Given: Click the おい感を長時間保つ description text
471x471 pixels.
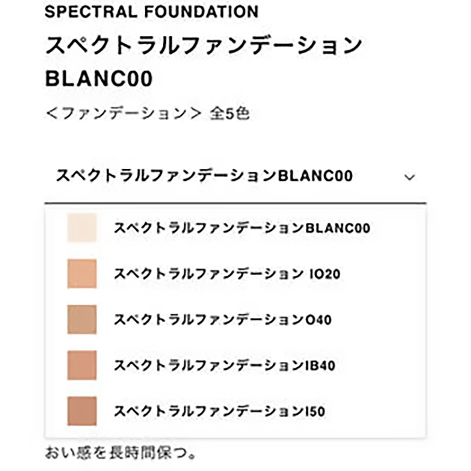Looking at the screenshot, I should pyautogui.click(x=120, y=454).
